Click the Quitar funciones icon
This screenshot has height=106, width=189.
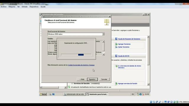click(x=116, y=47)
